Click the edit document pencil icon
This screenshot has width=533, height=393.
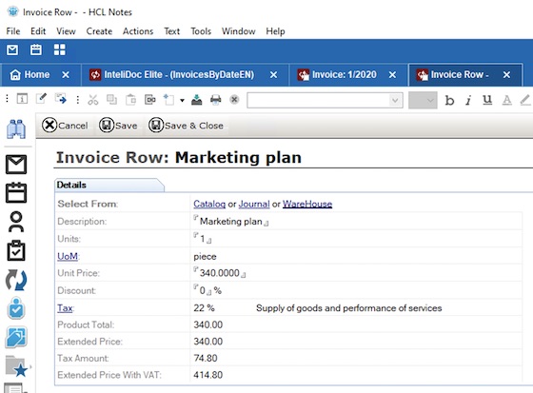point(41,99)
